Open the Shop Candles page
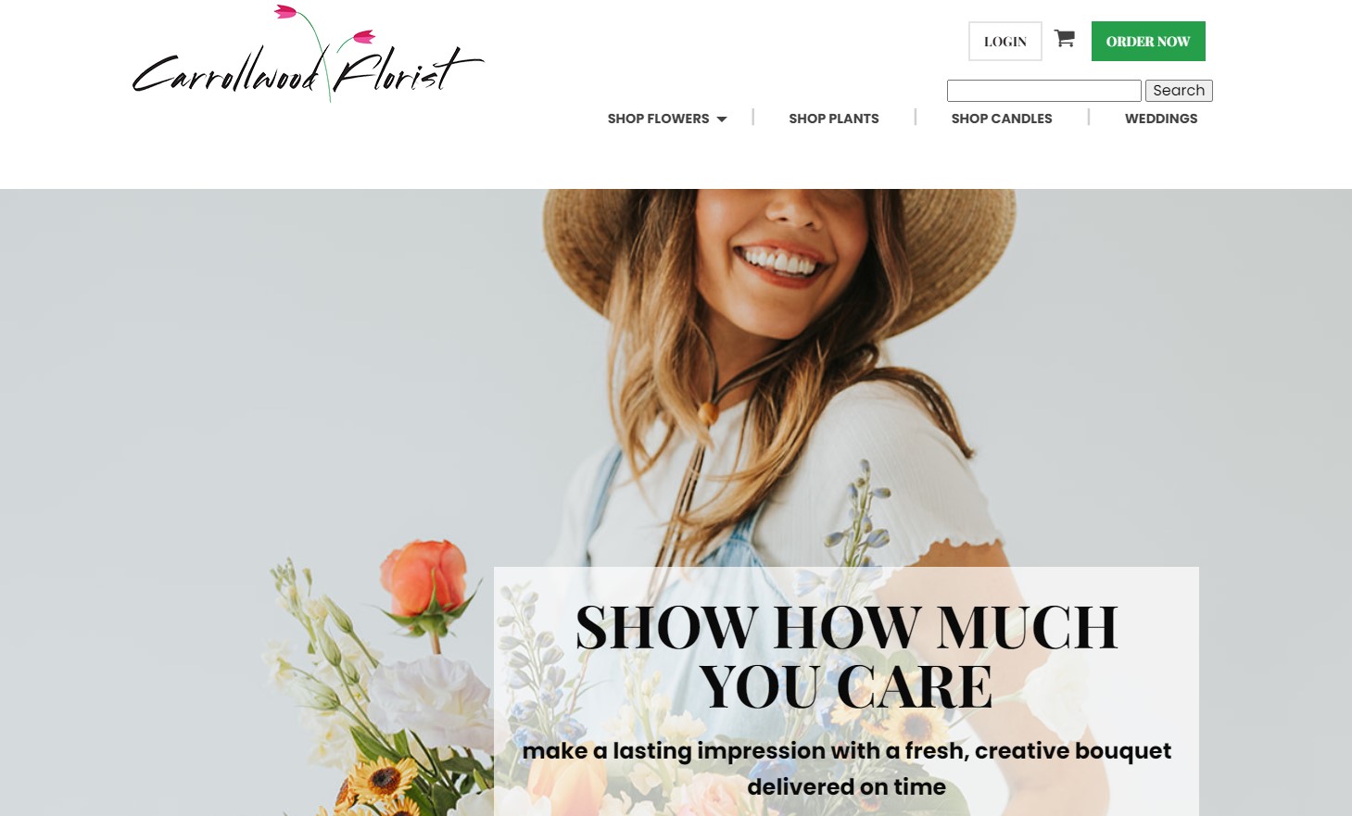The image size is (1352, 816). click(x=1002, y=119)
